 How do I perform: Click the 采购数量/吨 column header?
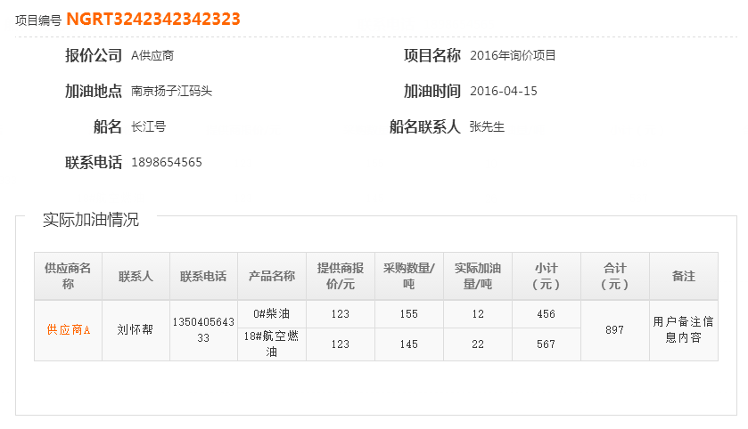point(409,276)
